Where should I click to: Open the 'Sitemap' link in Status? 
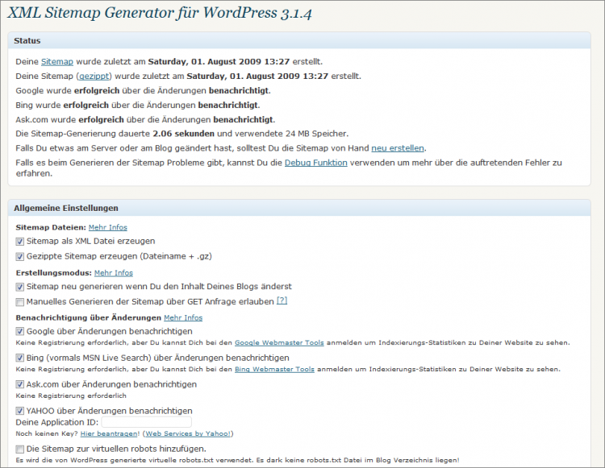click(56, 61)
